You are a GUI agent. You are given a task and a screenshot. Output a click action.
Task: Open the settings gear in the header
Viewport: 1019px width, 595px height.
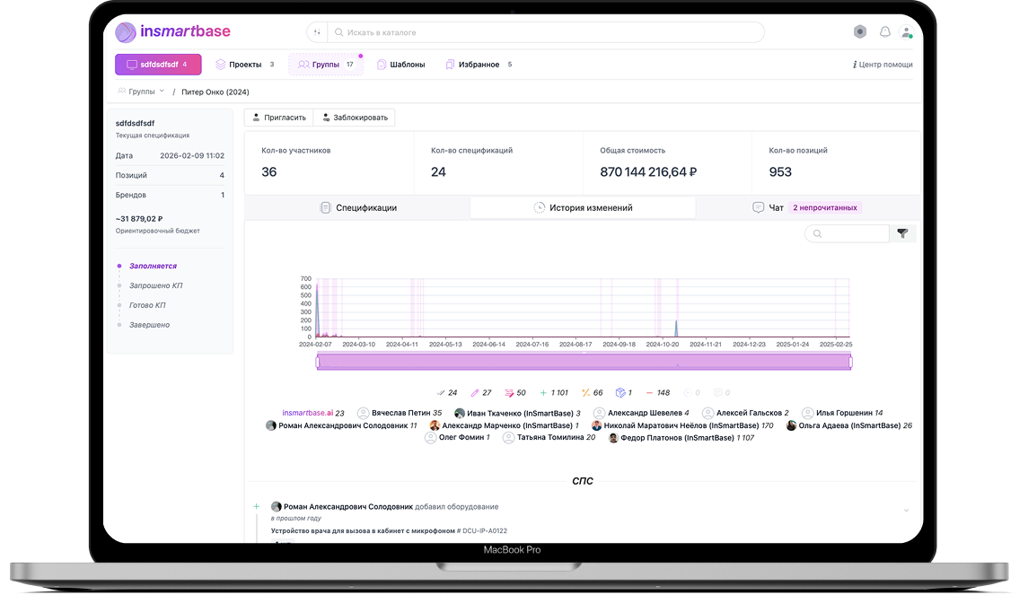(x=859, y=31)
